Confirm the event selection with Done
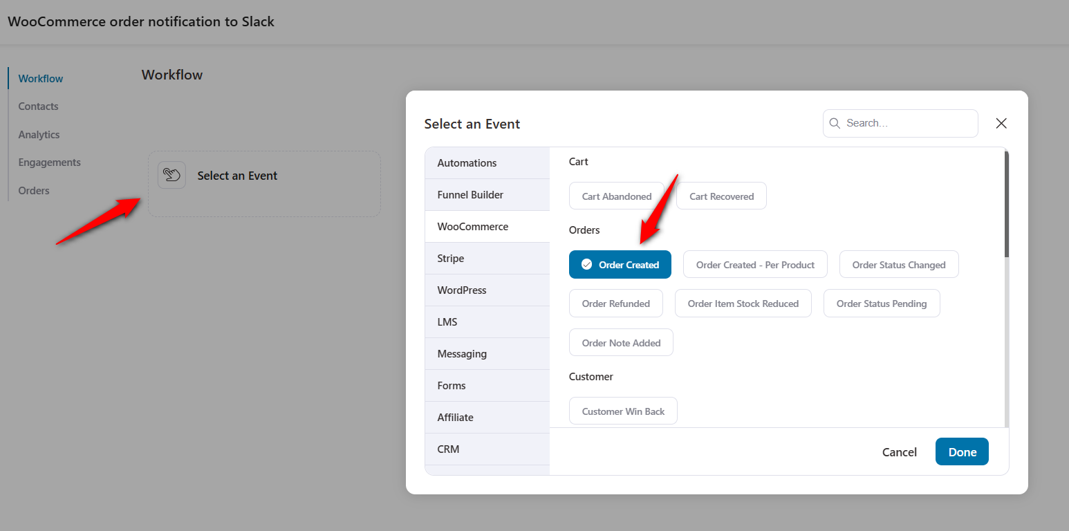 coord(962,451)
